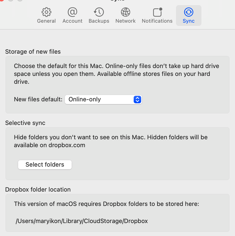The height and width of the screenshot is (236, 235).
Task: Click the Notifications badge icon
Action: coord(157,12)
